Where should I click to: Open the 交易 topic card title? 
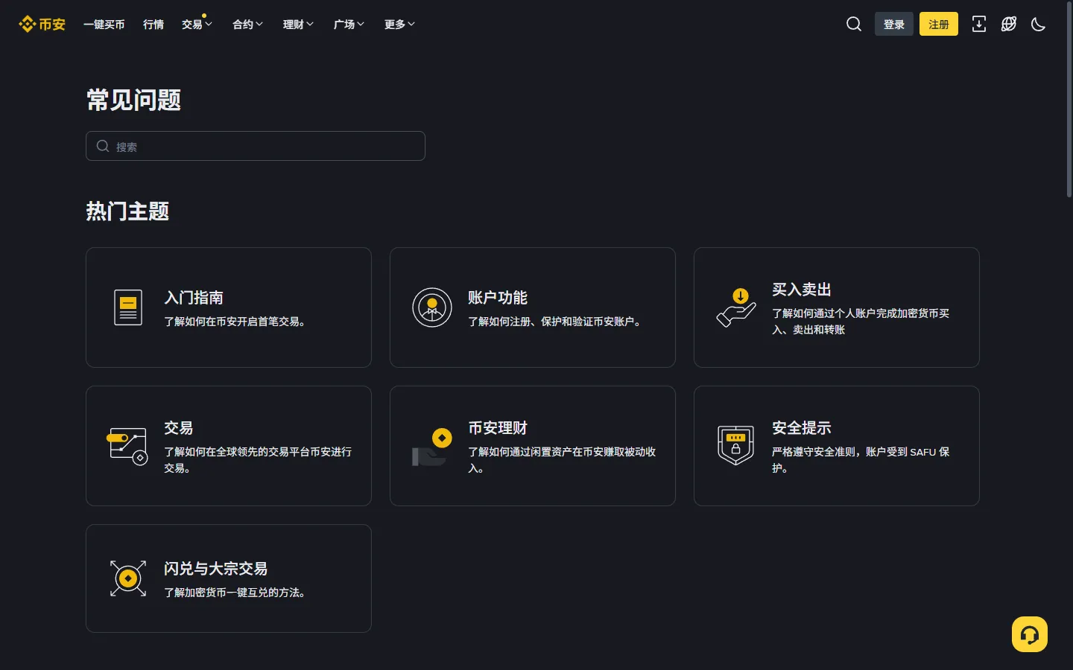pyautogui.click(x=179, y=428)
